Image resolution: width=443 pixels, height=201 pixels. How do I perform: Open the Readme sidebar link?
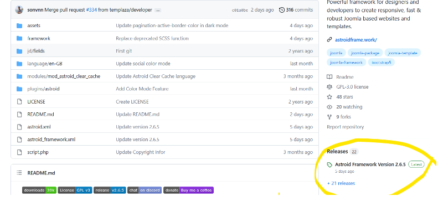click(344, 77)
